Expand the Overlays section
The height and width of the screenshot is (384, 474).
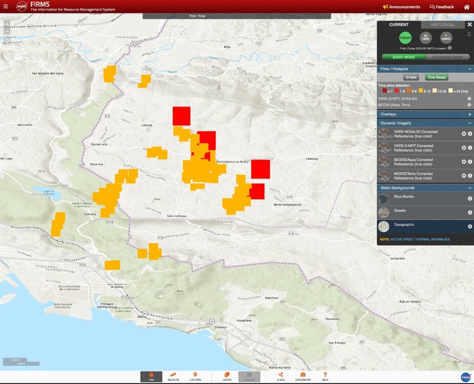469,114
